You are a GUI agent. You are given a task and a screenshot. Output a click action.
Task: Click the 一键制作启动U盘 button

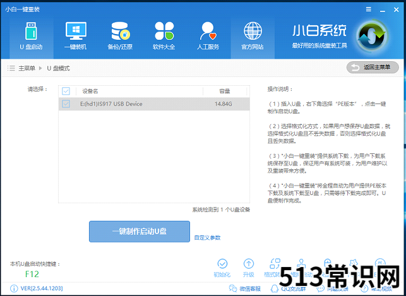click(x=140, y=232)
